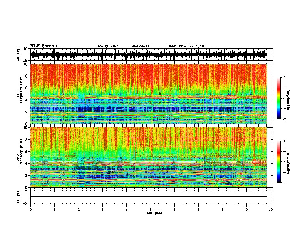The width and height of the screenshot is (305, 235).
Task: Click the "6" kHz tick on ch.1 spectrogram axis
Action: tap(27, 88)
